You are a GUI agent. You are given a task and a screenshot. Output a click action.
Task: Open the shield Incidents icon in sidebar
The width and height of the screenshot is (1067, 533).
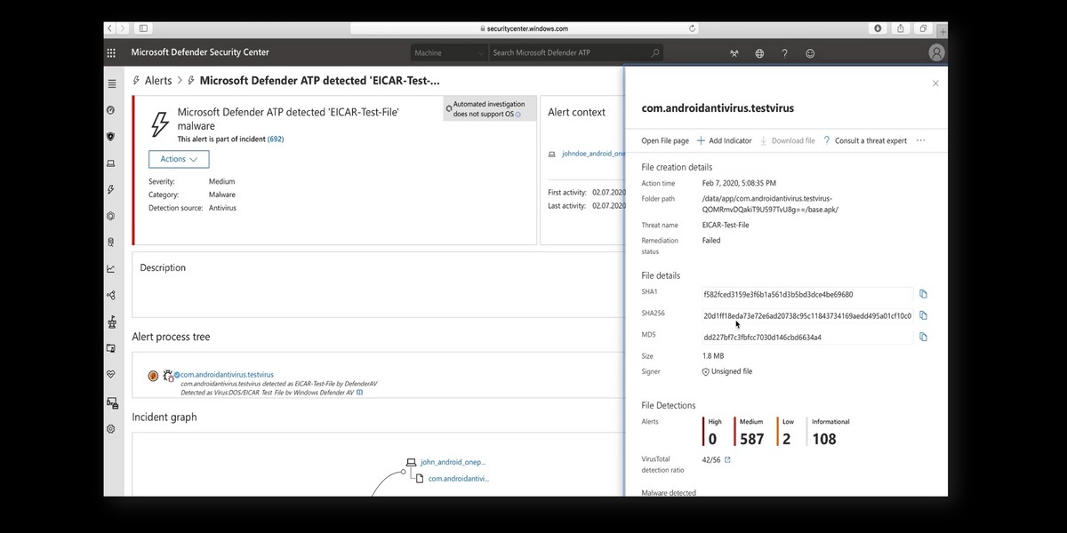click(111, 136)
